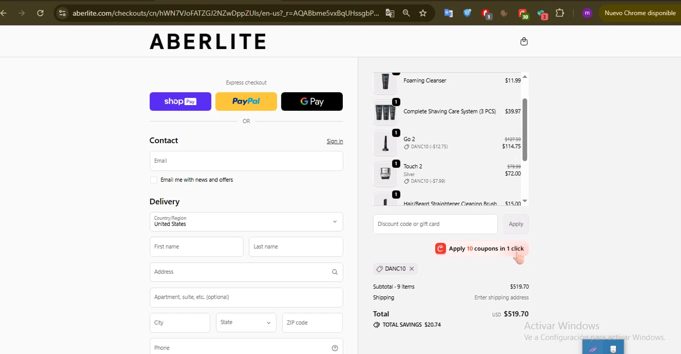
Task: Bookmark this page with the star icon
Action: [423, 13]
